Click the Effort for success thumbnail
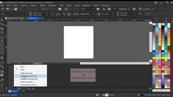Viewport: 173px width, 97px height. 83,75
